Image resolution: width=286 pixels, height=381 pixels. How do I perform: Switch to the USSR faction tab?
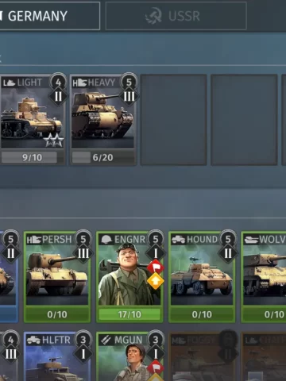point(176,16)
